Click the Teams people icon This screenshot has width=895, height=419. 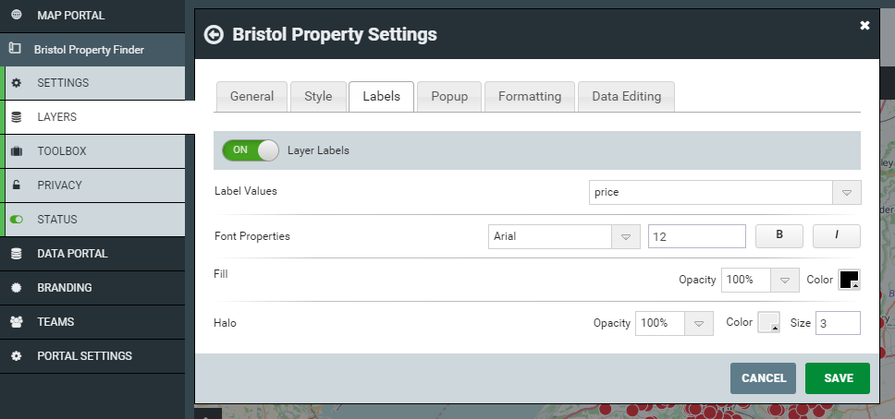pos(17,321)
